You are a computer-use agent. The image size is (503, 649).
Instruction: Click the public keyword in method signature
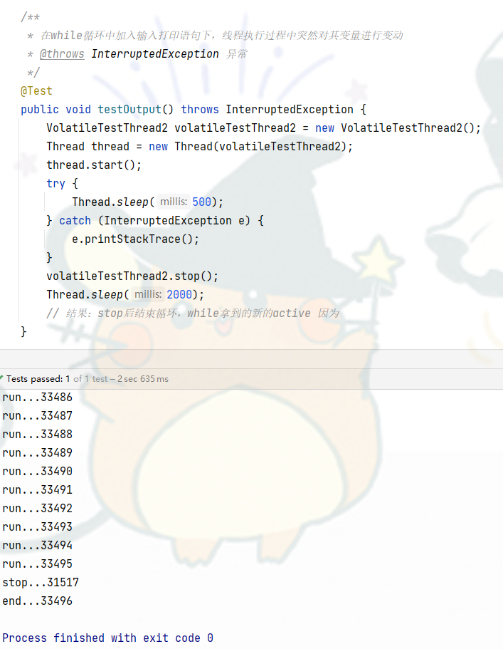coord(40,110)
